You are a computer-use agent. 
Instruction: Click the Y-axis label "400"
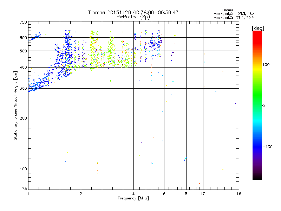point(23,67)
